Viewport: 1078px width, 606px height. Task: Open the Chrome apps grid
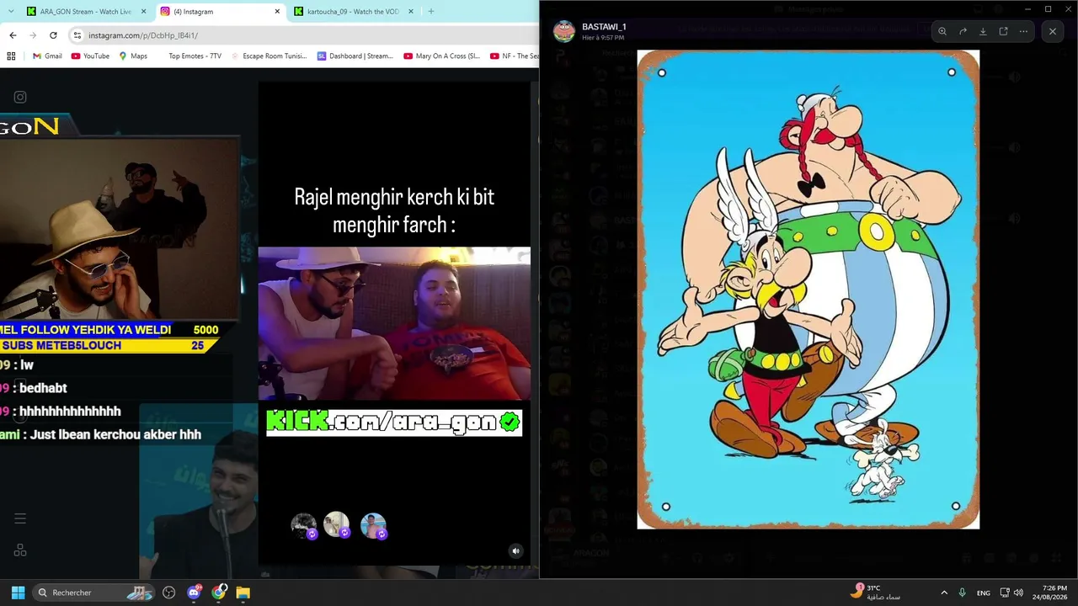tap(11, 56)
